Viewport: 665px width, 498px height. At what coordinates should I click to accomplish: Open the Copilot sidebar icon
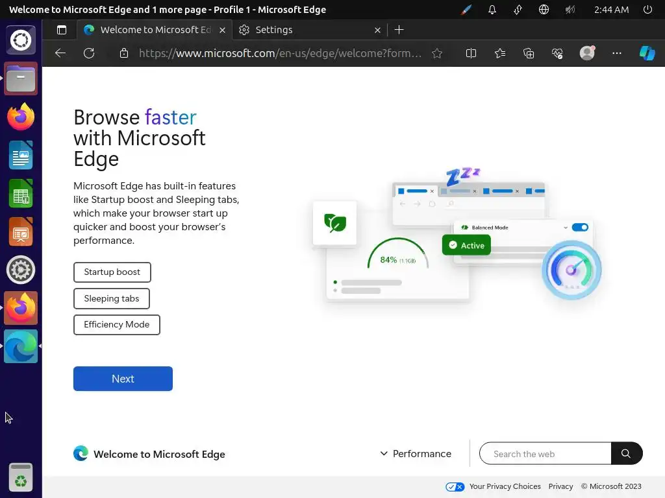(x=647, y=53)
